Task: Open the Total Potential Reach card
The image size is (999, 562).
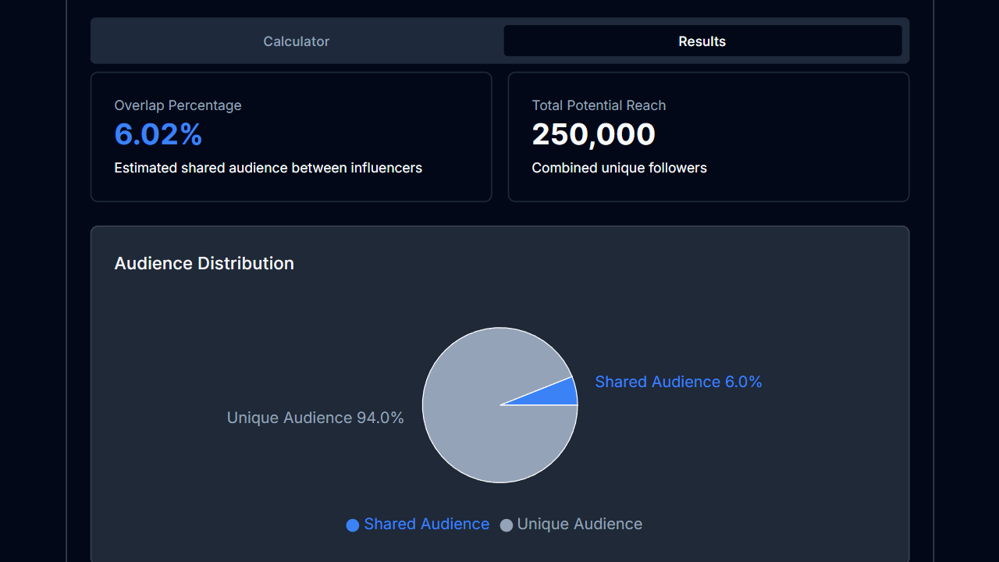Action: click(x=708, y=137)
